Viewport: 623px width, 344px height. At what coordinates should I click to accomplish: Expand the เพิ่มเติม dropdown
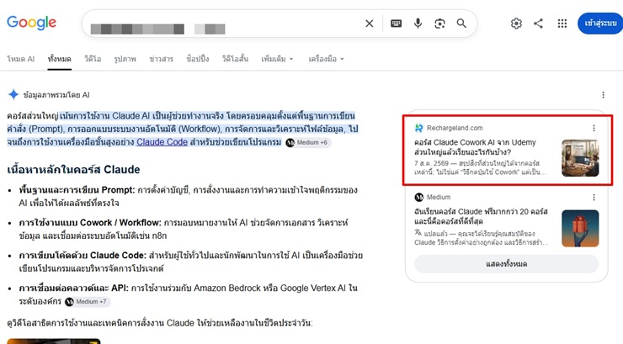tap(277, 59)
